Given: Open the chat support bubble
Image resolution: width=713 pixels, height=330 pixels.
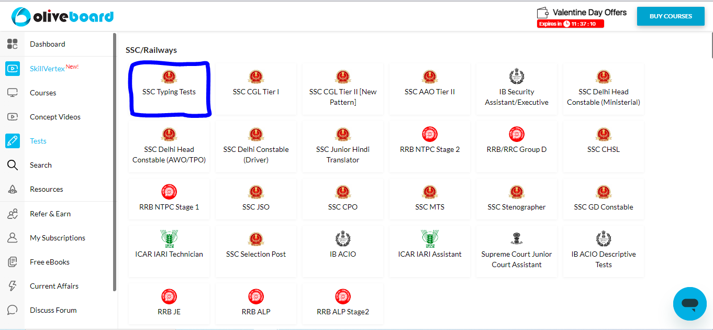Looking at the screenshot, I should pyautogui.click(x=689, y=303).
